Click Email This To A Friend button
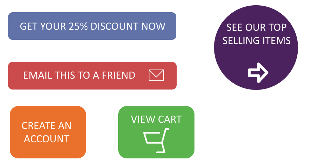This screenshot has width=326, height=164. point(92,76)
